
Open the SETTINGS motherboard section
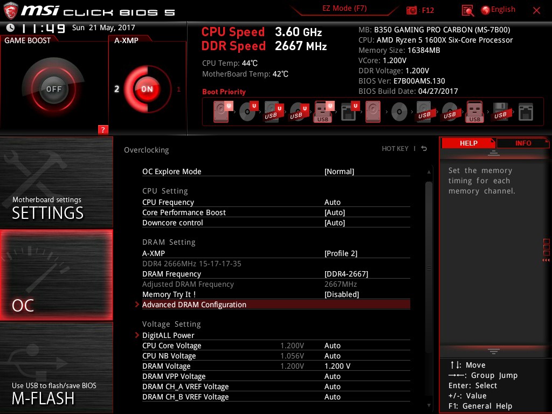tap(56, 182)
